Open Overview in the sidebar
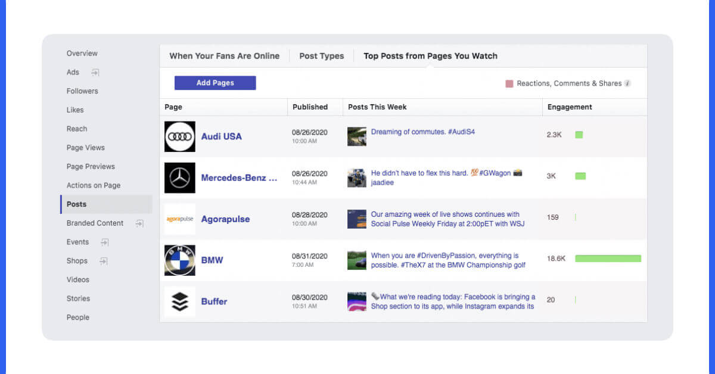The height and width of the screenshot is (374, 715). click(x=82, y=54)
